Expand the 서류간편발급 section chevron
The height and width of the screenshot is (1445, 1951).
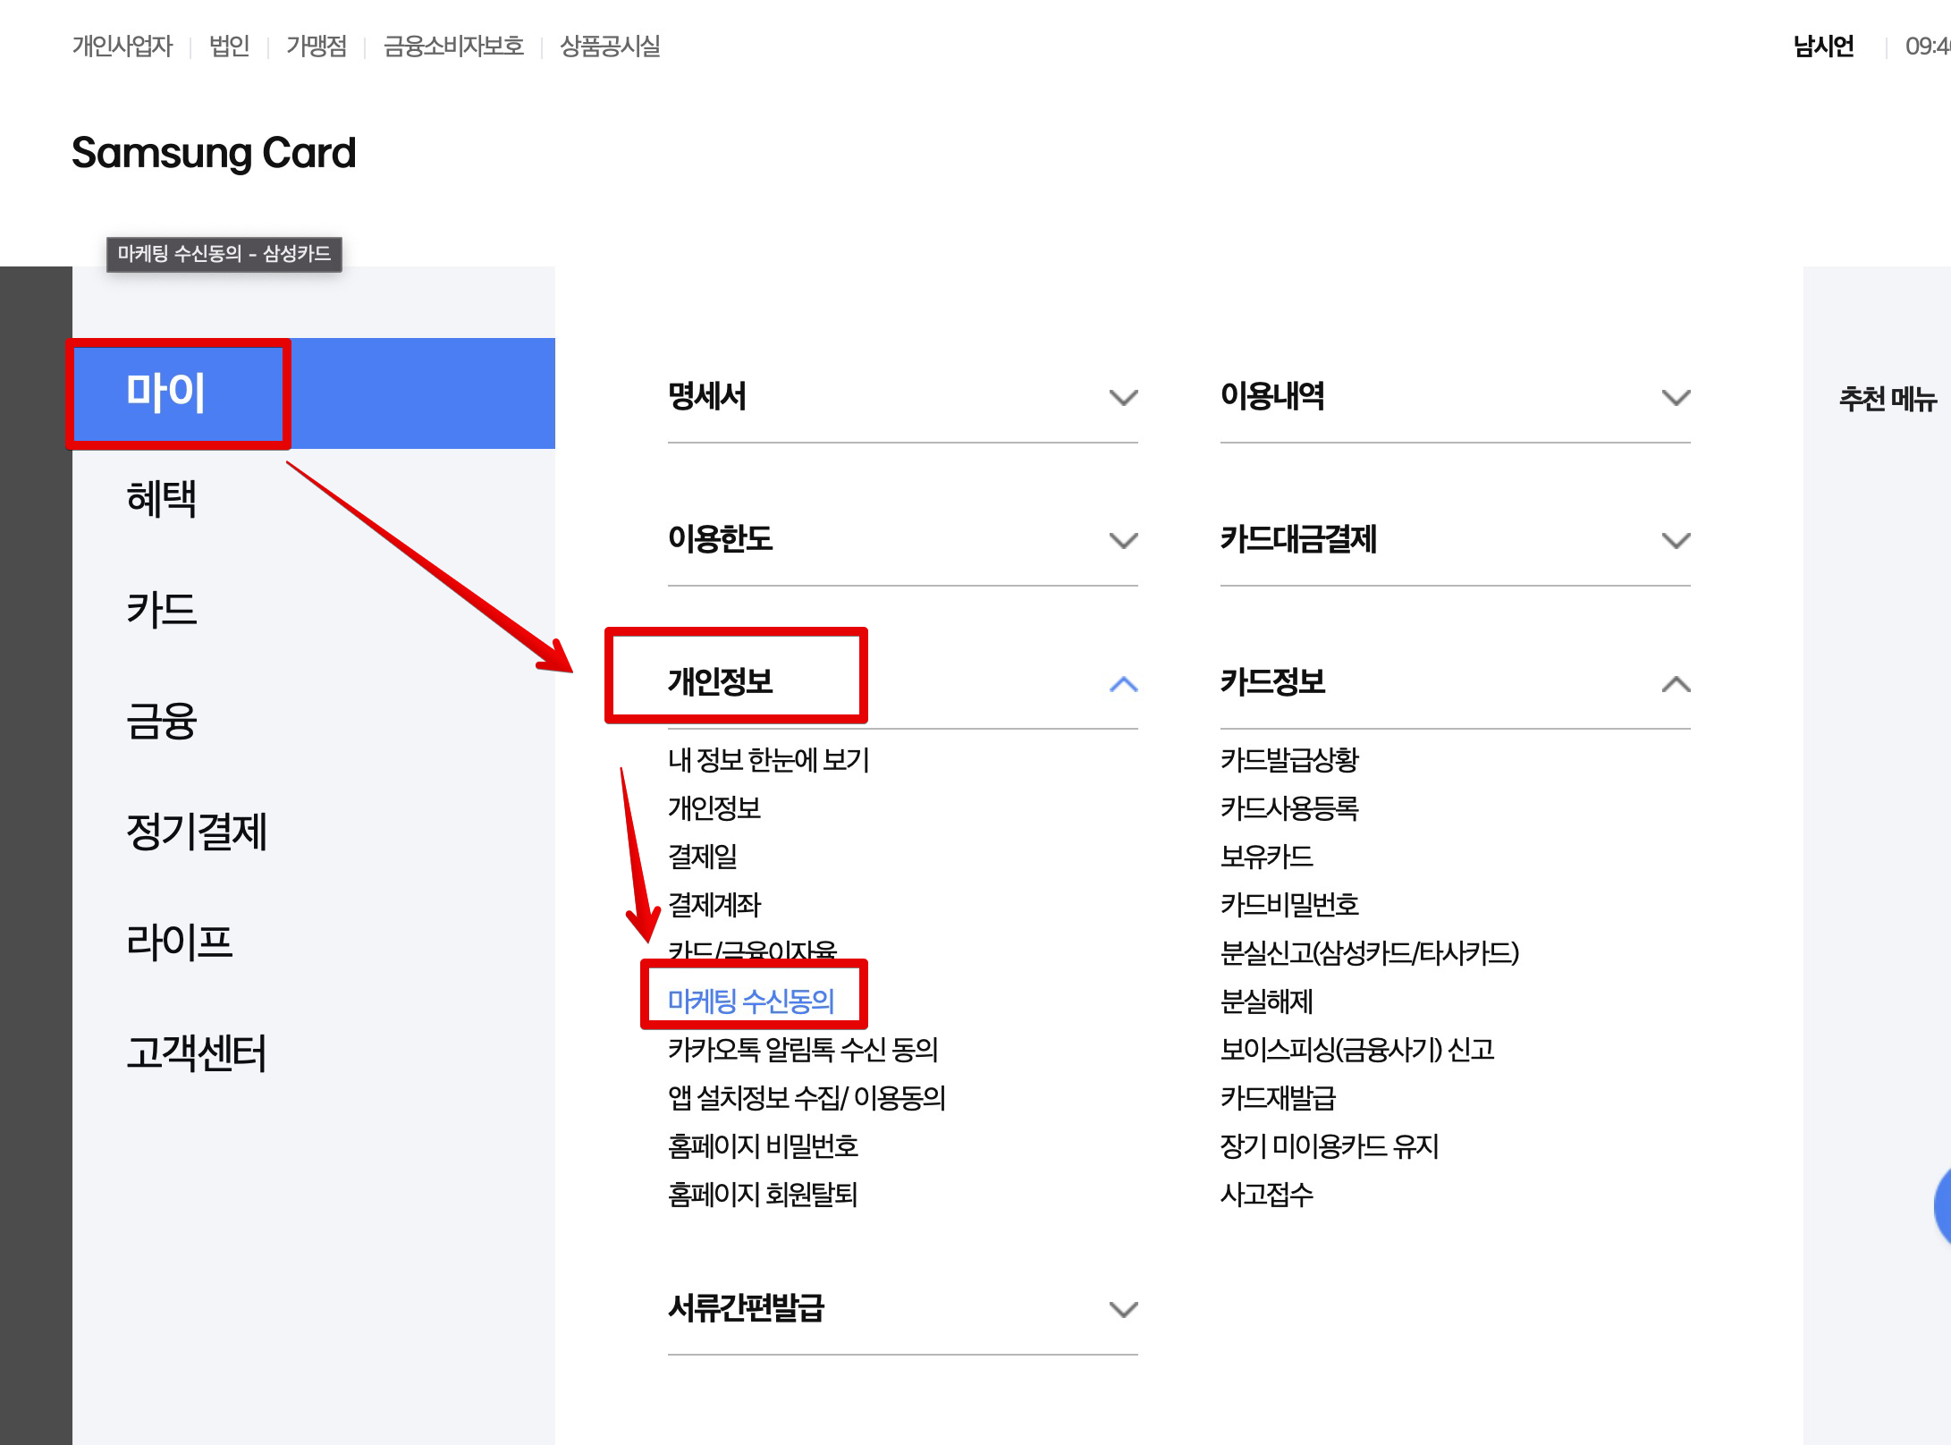(1123, 1310)
